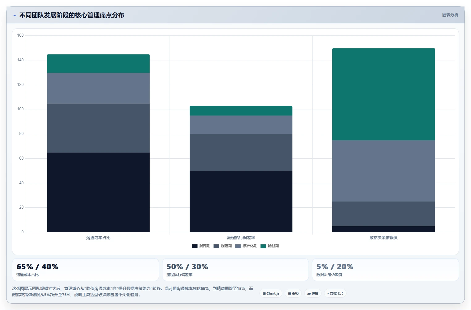
Task: Click the 混沌期 segment of 流程执行偏差率 bar
Action: pos(241,202)
